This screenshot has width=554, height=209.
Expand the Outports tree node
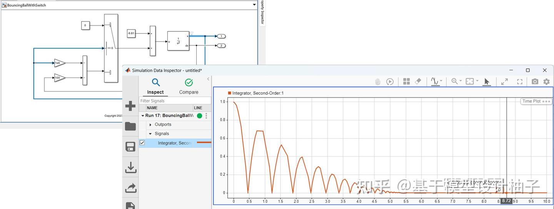tap(150, 125)
